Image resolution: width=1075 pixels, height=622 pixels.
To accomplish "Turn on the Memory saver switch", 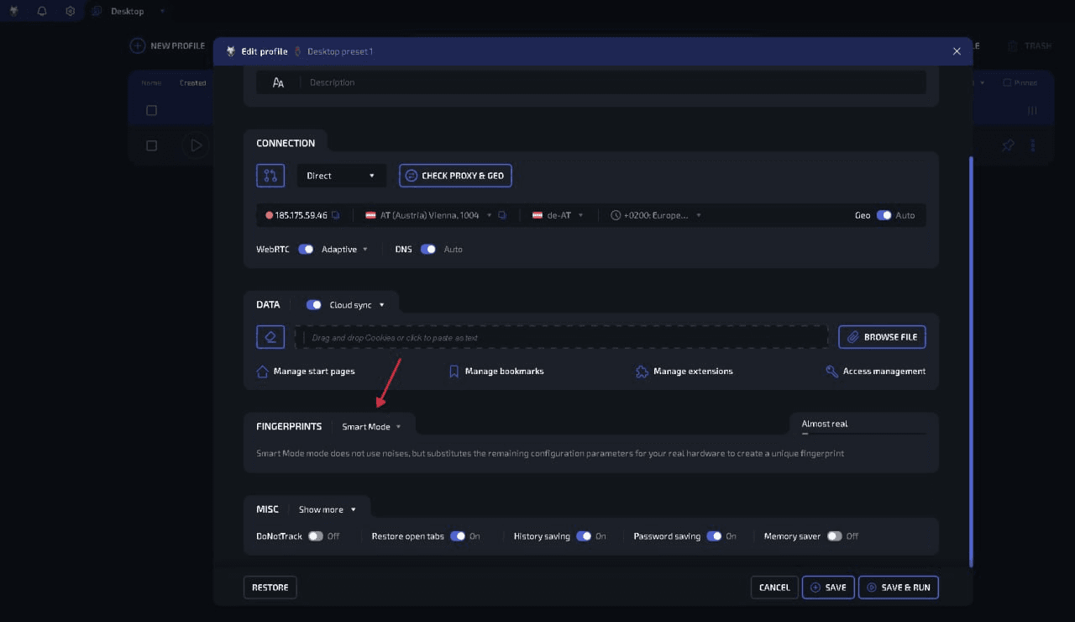I will click(834, 535).
